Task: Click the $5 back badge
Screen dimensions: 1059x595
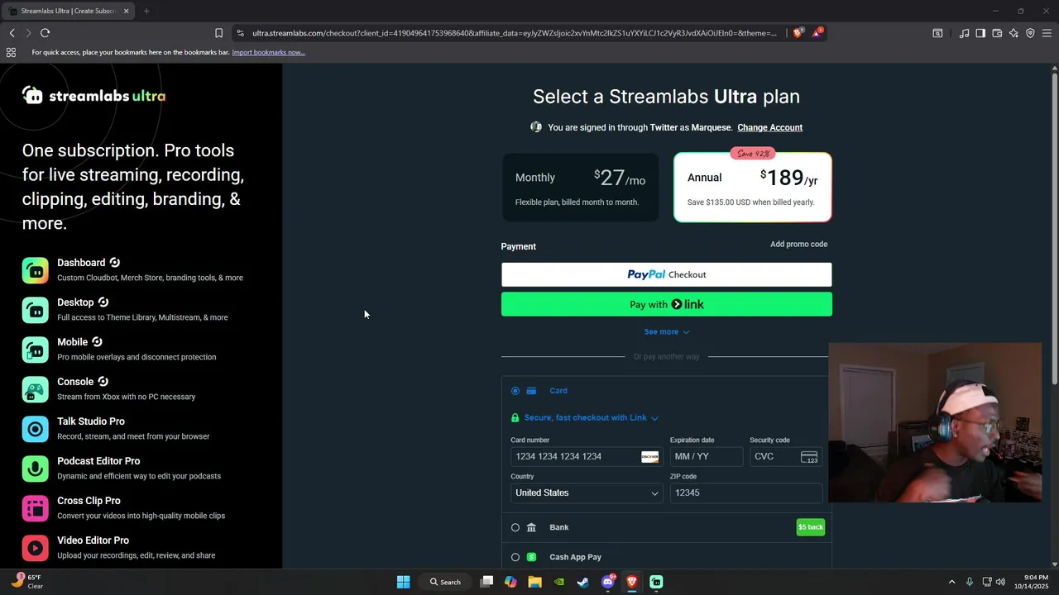Action: [x=811, y=527]
